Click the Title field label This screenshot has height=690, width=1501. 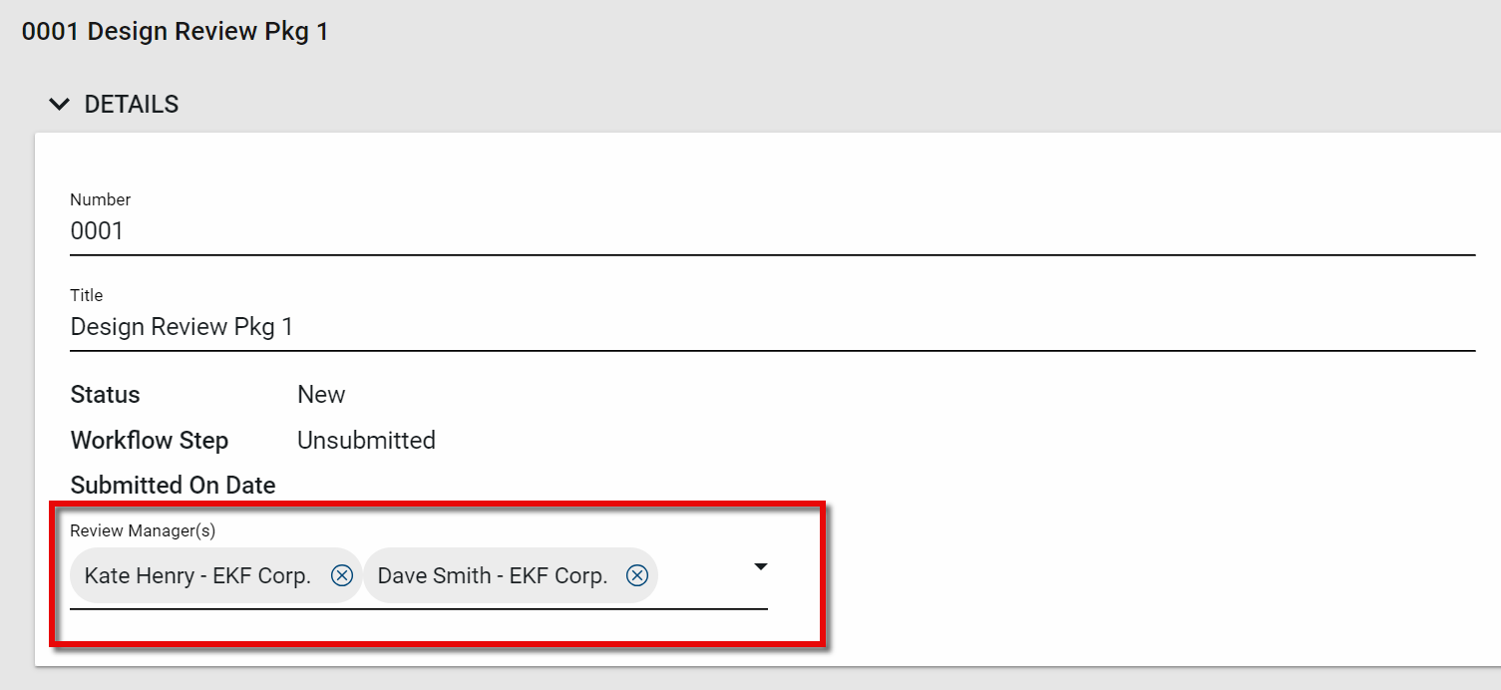(87, 295)
